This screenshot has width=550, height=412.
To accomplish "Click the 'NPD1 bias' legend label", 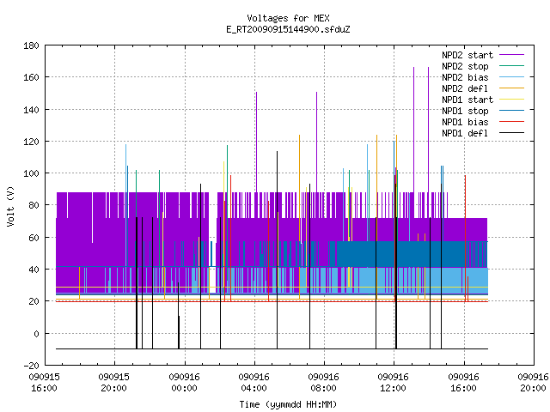I will tap(465, 122).
